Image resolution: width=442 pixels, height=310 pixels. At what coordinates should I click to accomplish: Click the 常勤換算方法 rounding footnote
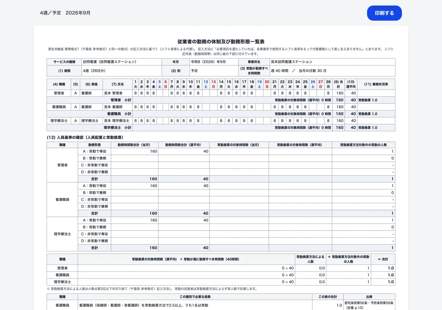click(x=152, y=289)
